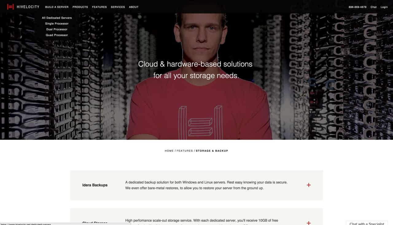Open Chat link in top bar

(x=373, y=7)
